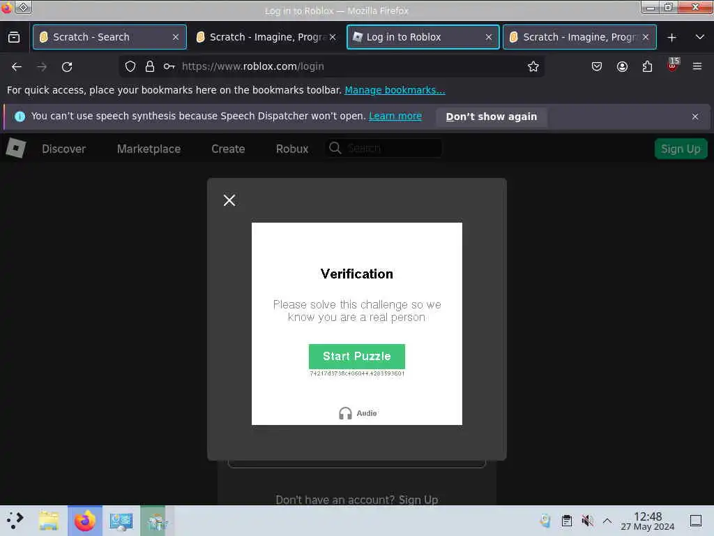Open the file manager in taskbar
The width and height of the screenshot is (714, 536).
tap(49, 521)
